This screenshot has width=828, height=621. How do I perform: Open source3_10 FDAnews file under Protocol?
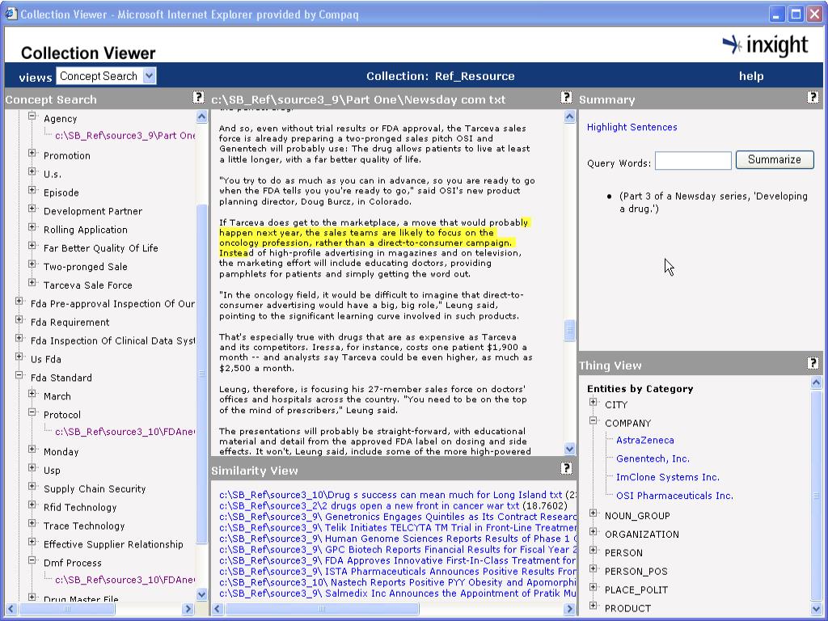(125, 432)
